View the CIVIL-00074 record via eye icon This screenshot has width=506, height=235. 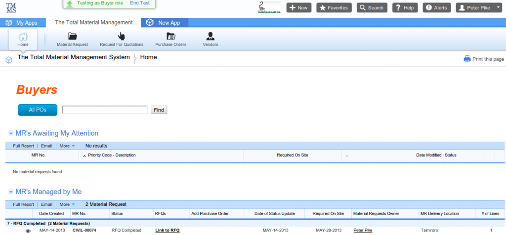[x=28, y=231]
